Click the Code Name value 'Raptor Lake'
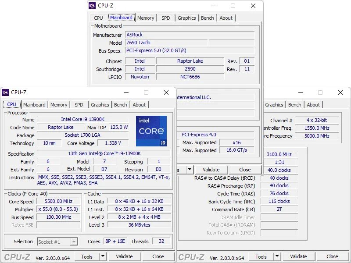 pos(61,127)
